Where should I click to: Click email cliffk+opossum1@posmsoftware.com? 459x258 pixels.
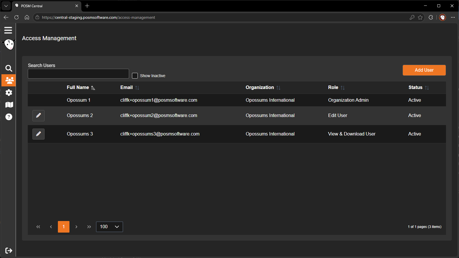[x=159, y=100]
